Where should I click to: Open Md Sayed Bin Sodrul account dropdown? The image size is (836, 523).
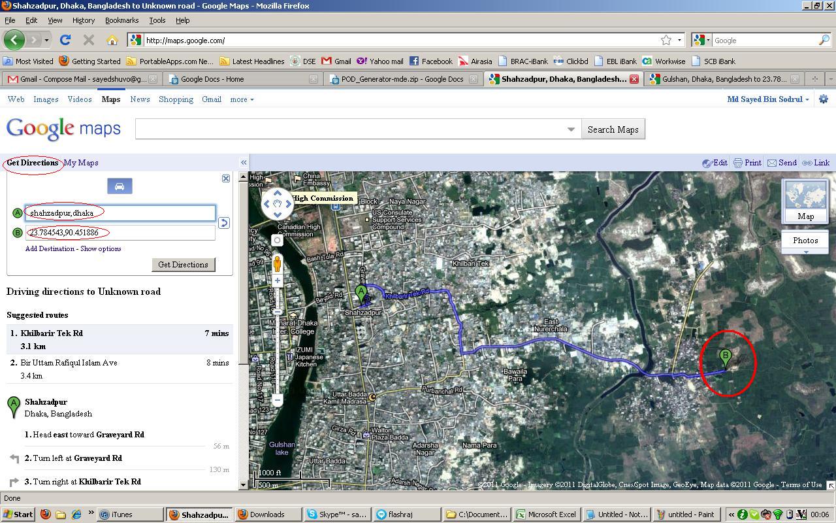pyautogui.click(x=768, y=99)
